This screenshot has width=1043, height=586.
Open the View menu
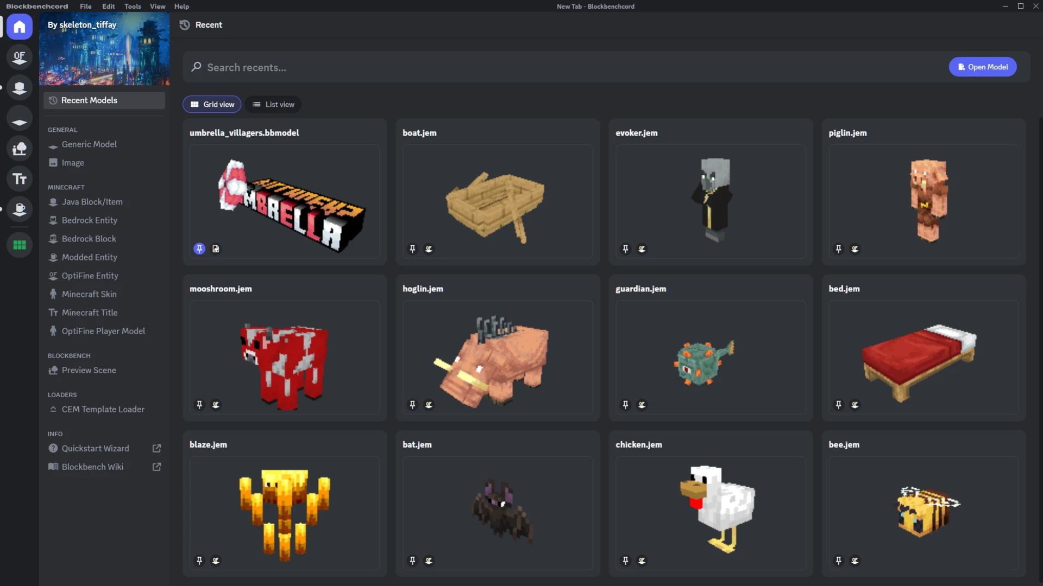pyautogui.click(x=158, y=7)
